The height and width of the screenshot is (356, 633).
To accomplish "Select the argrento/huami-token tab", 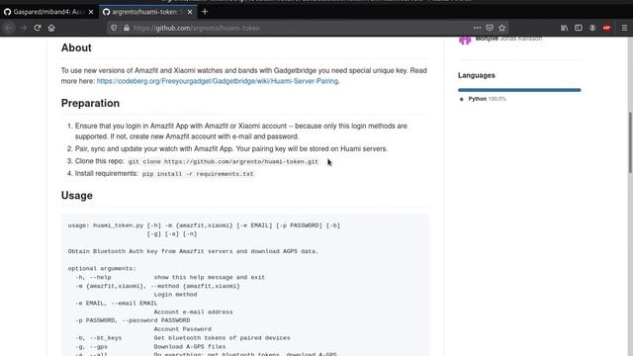I will click(x=148, y=12).
